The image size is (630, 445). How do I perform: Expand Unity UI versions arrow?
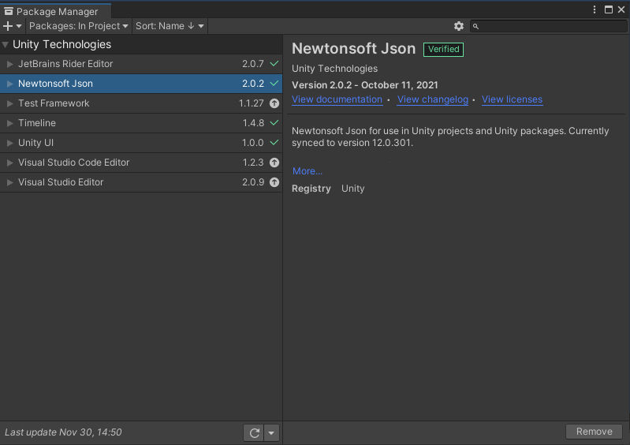tap(10, 143)
